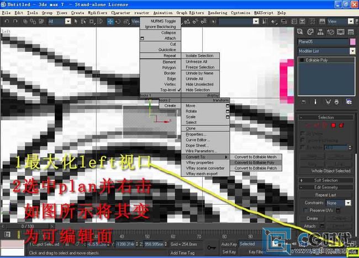Open the Select by Name tool
Viewport: 359px width, 258px height.
(x=83, y=21)
